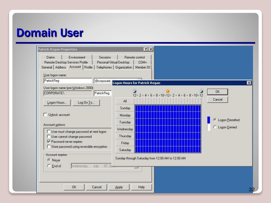Open the Dial-in tab

[x=51, y=57]
